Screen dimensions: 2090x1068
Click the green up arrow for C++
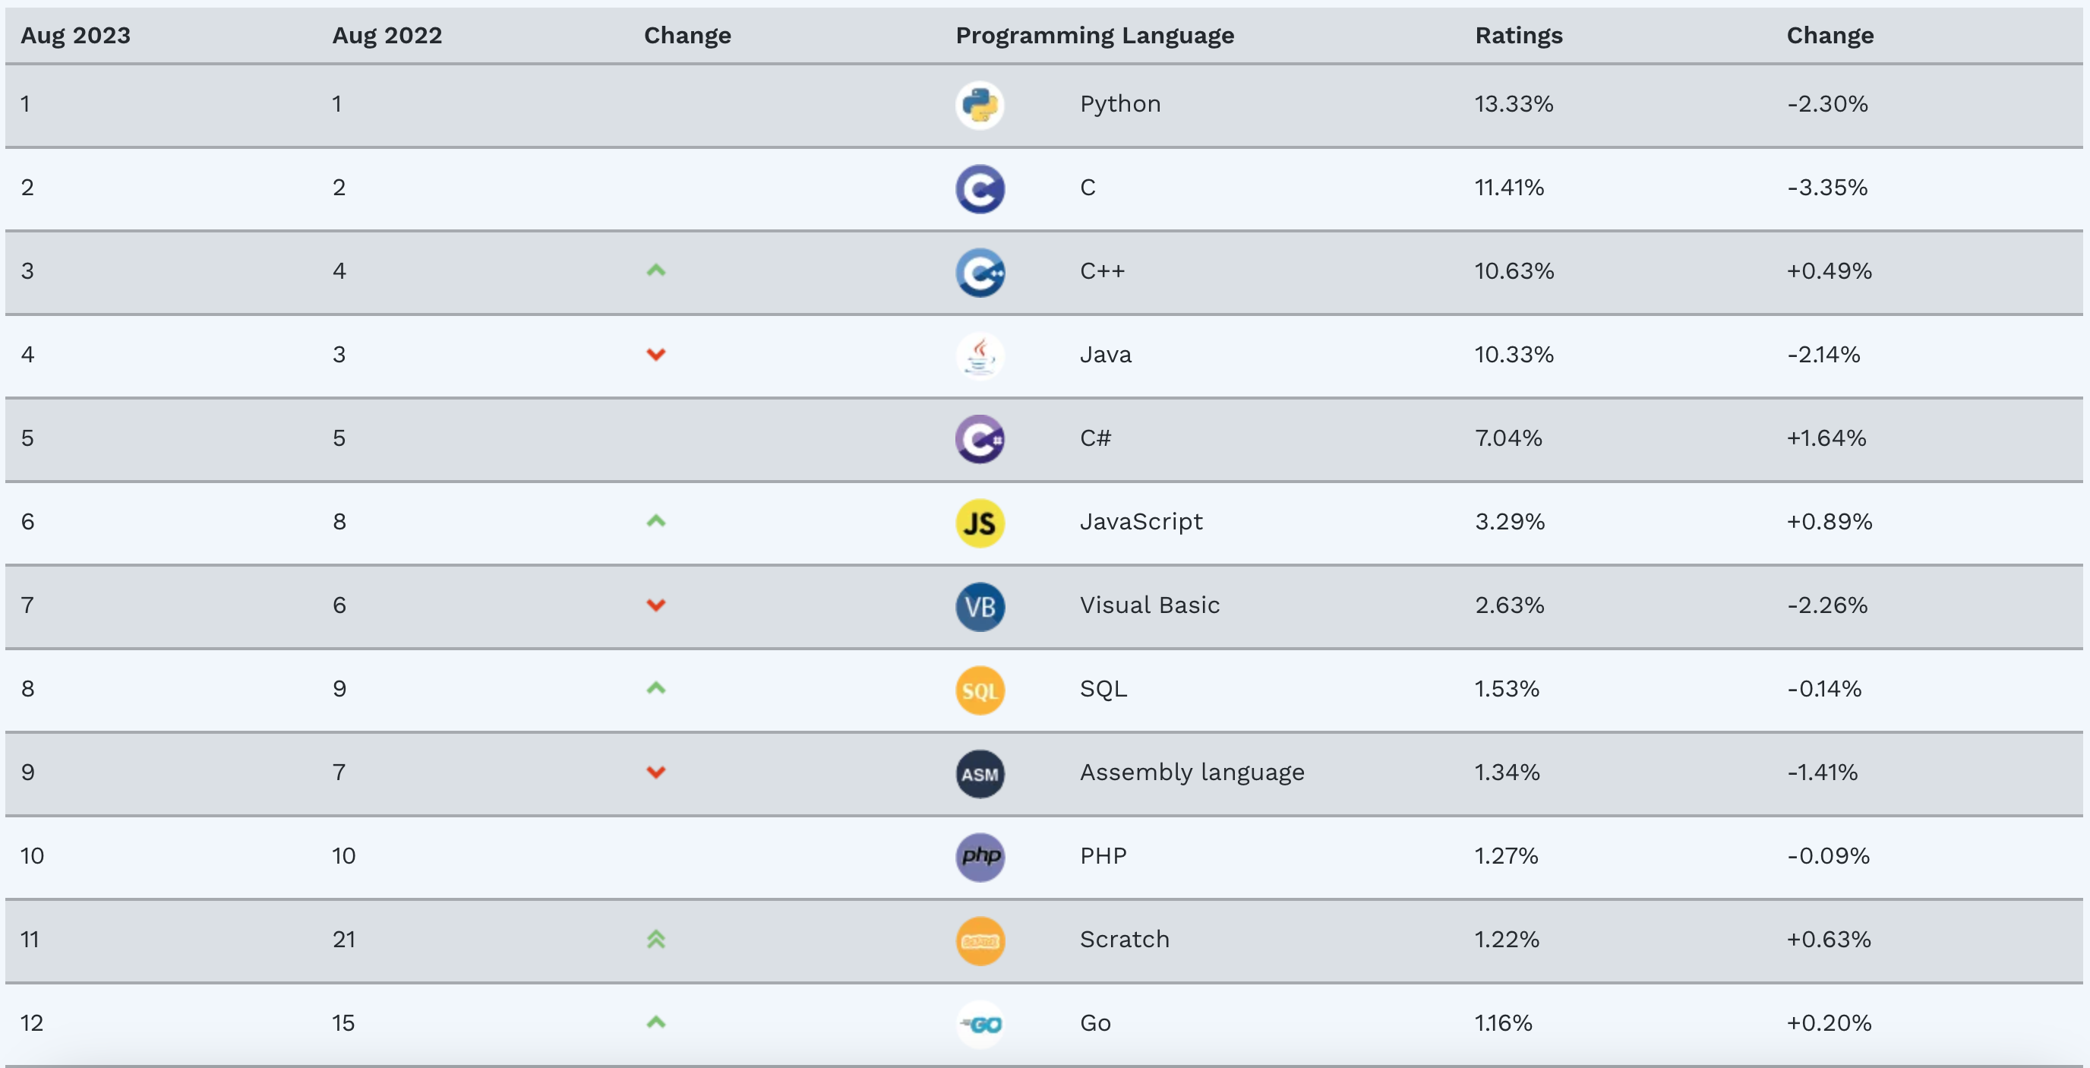pos(655,270)
